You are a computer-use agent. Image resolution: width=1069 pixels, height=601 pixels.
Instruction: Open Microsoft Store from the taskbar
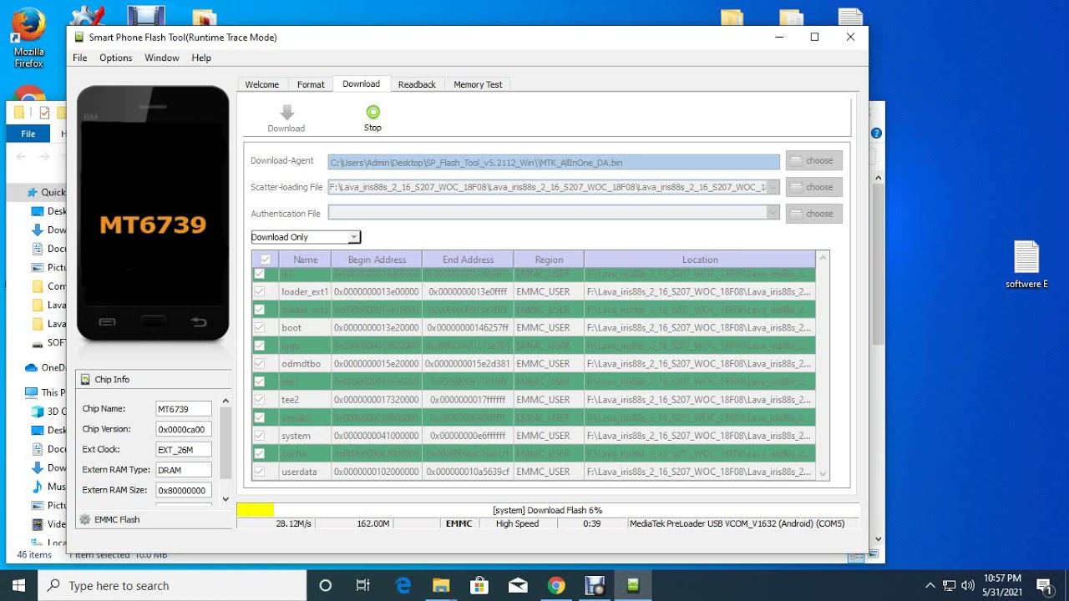479,585
